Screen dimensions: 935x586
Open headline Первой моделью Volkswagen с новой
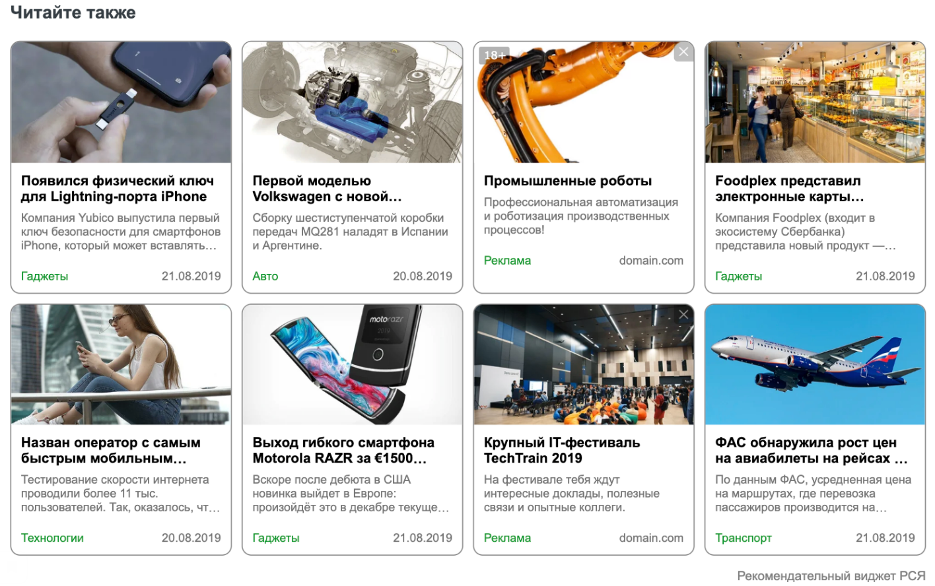point(327,189)
